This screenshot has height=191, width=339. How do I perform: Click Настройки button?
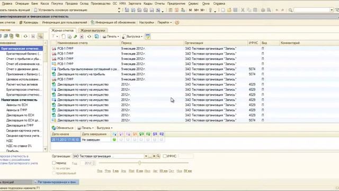[x=146, y=22]
